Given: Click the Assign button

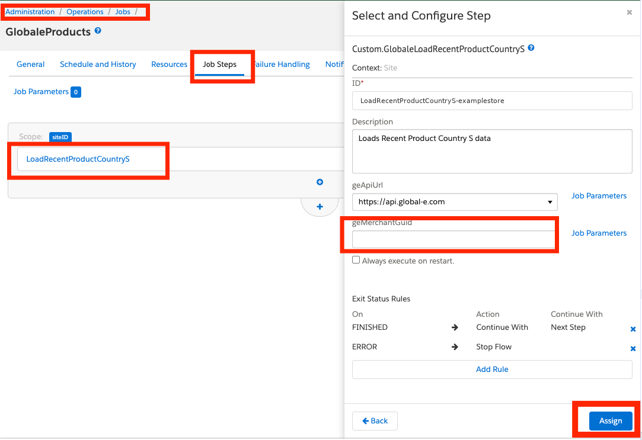Looking at the screenshot, I should pyautogui.click(x=611, y=421).
